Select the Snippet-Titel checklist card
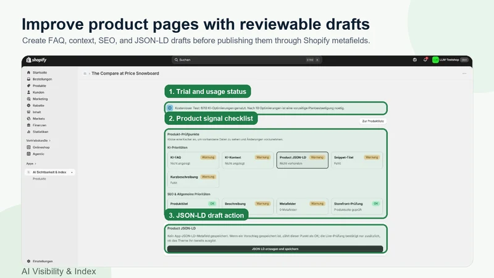This screenshot has height=278, width=494. coord(357,160)
